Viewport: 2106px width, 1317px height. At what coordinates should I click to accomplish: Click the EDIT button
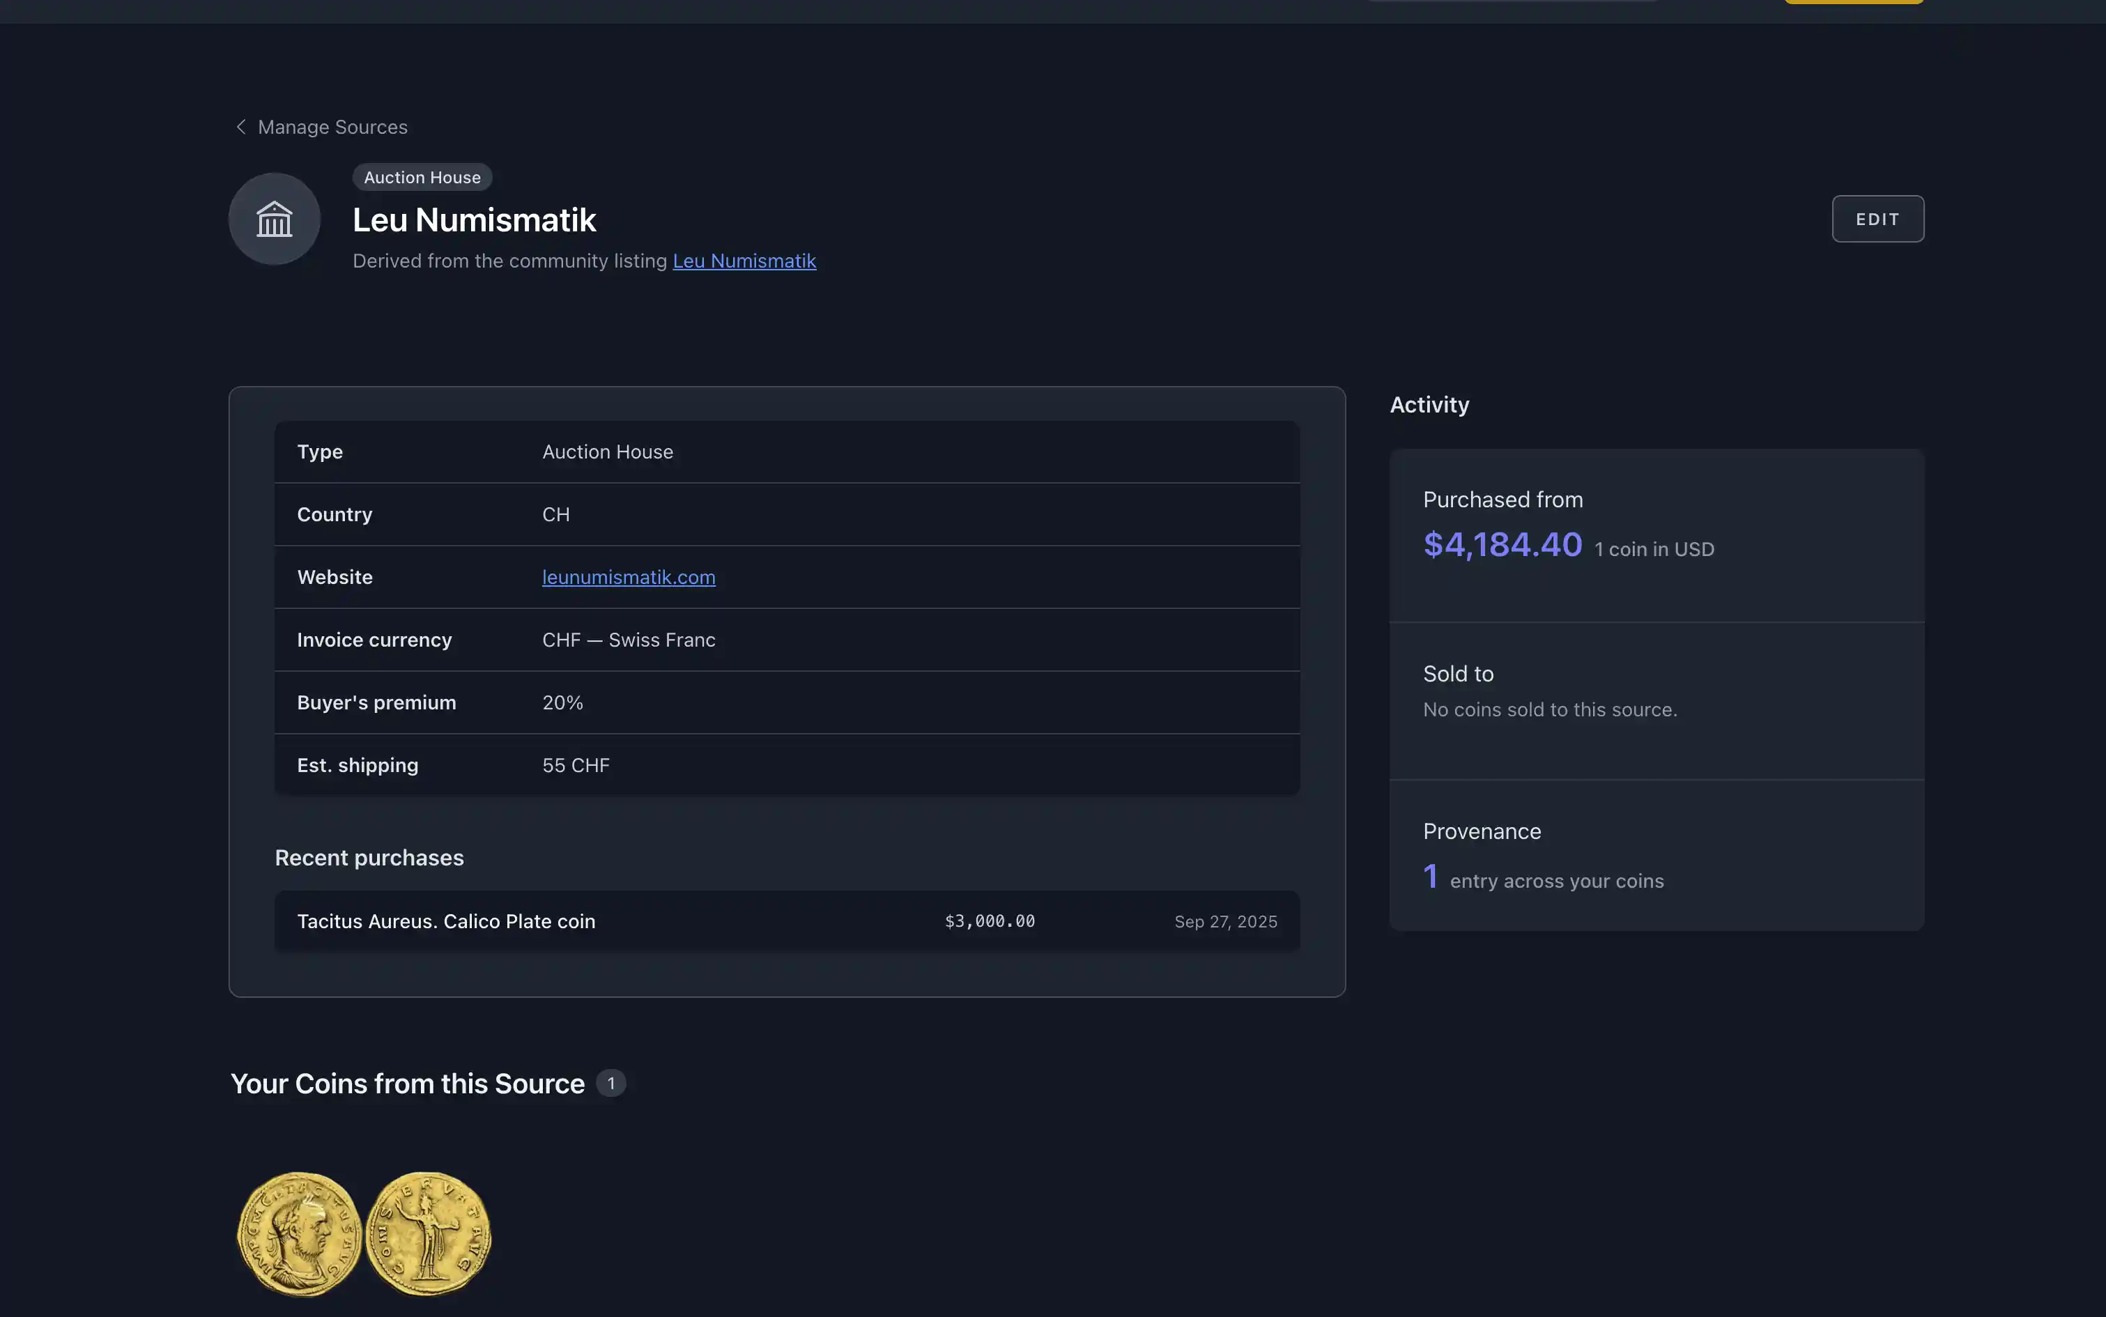[x=1878, y=219]
